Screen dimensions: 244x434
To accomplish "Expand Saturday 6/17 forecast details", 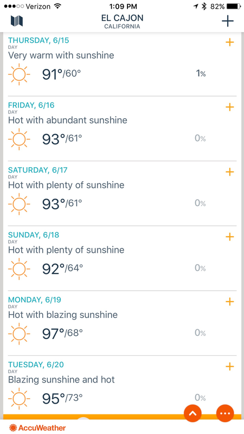I will pos(229,172).
